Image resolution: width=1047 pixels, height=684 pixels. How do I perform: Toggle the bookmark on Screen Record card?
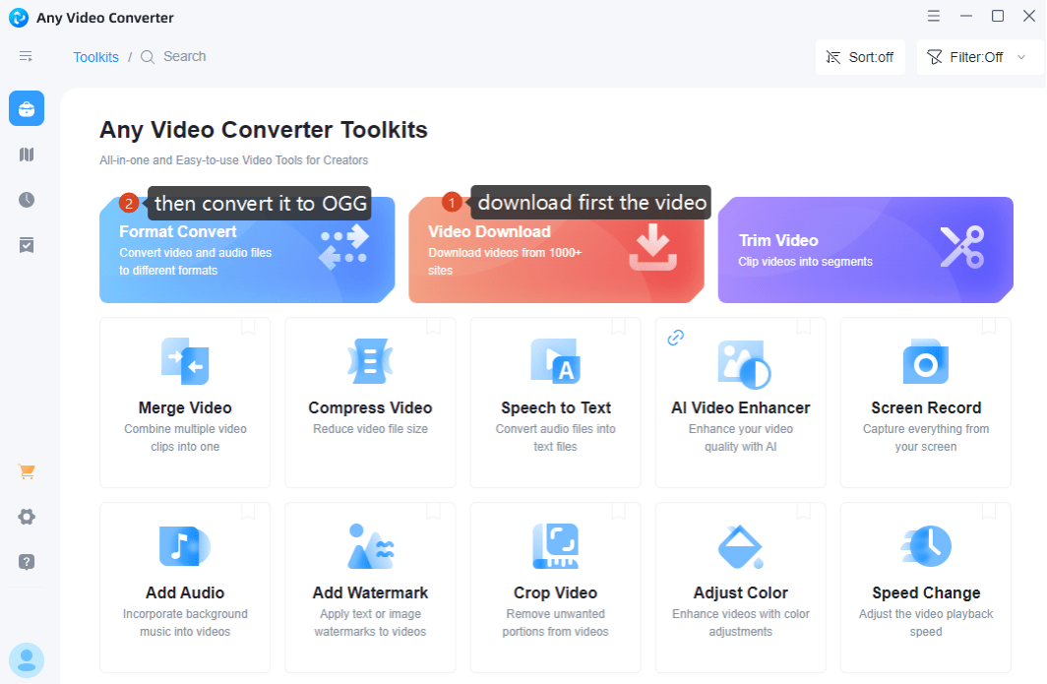click(988, 326)
